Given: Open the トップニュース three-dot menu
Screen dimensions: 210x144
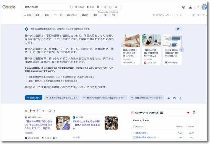Looking at the screenshot, I should pyautogui.click(x=54, y=111).
